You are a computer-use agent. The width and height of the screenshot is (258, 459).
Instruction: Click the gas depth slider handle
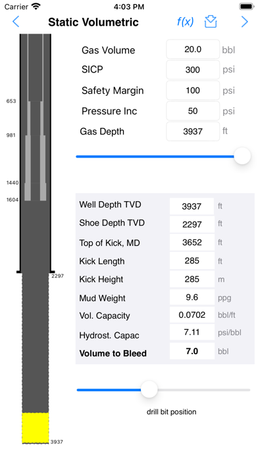click(x=242, y=156)
